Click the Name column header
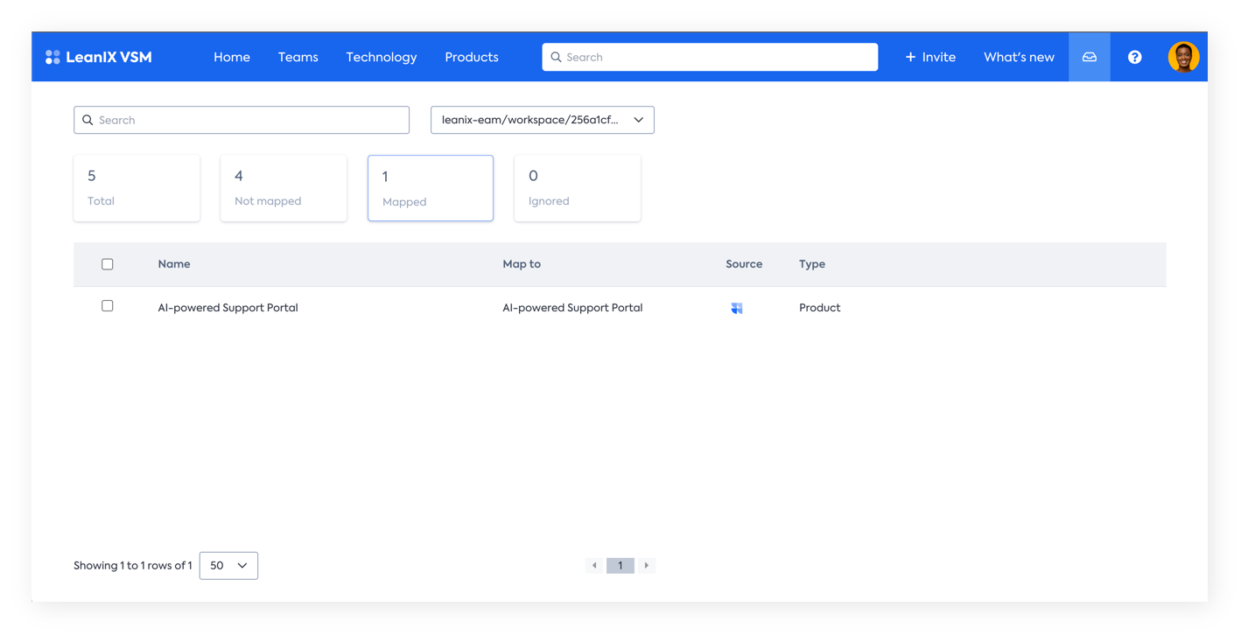The width and height of the screenshot is (1248, 642). coord(174,264)
